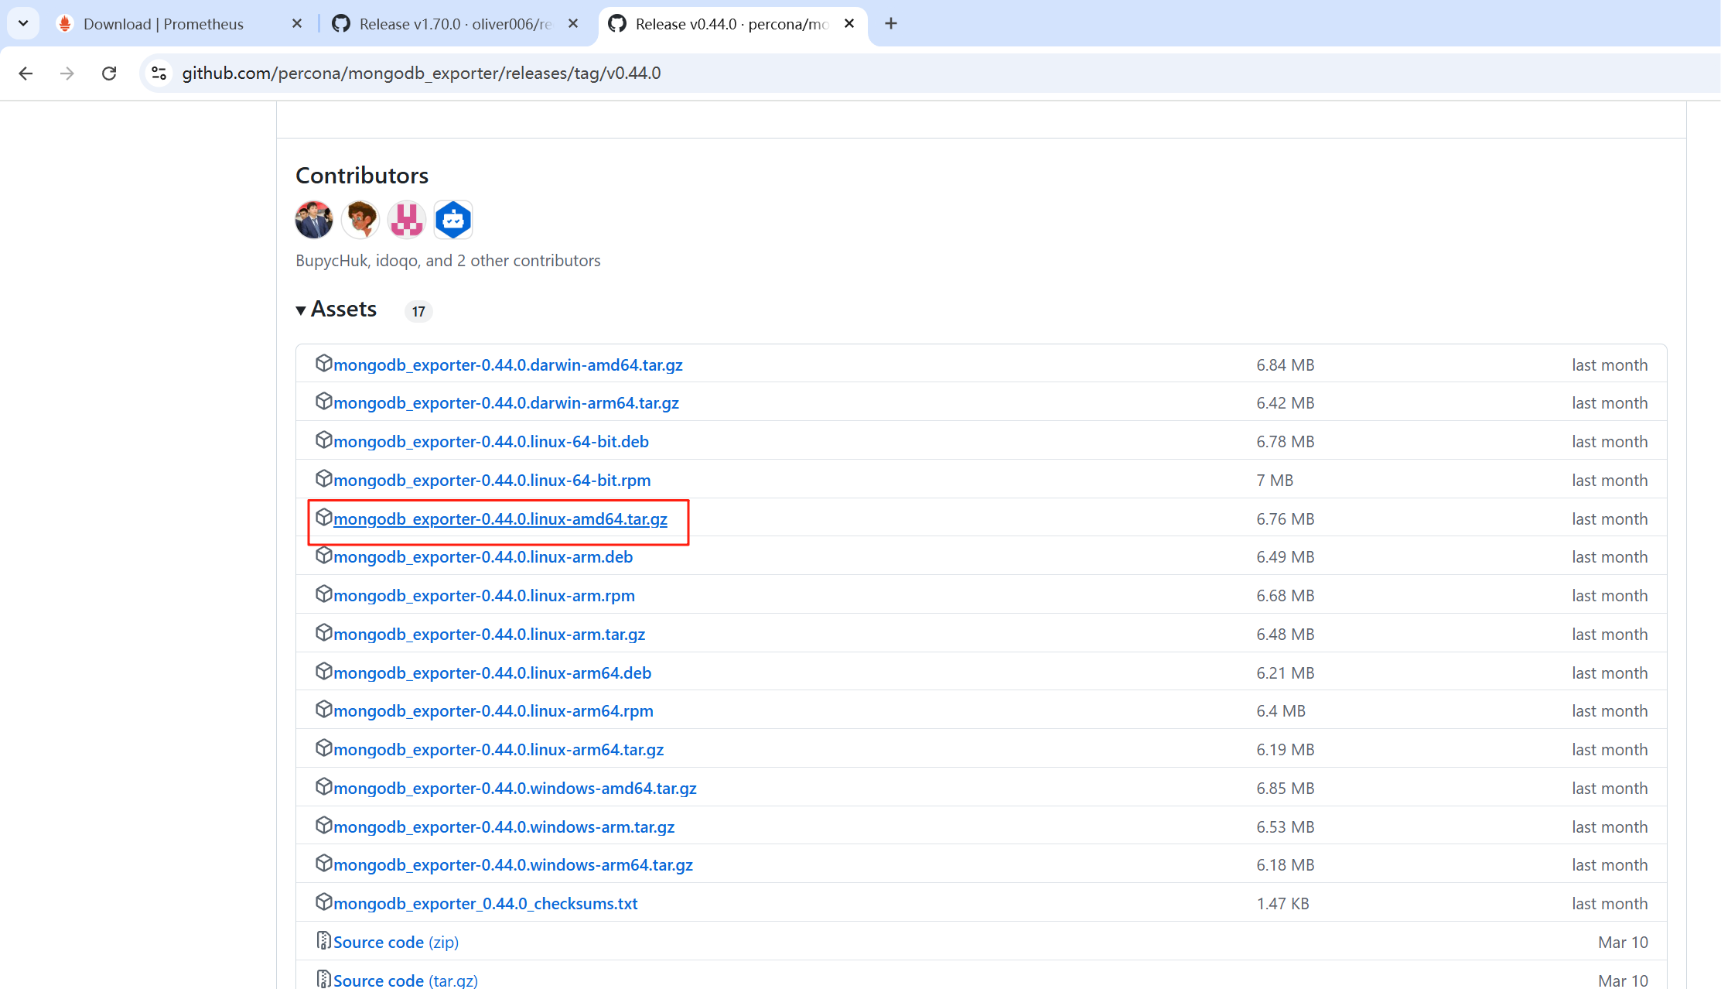Open a new tab with plus icon

coord(891,23)
